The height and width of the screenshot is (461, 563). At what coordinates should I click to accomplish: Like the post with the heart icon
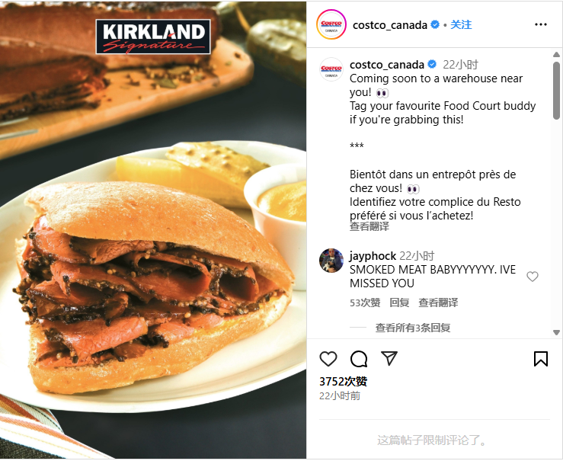[x=328, y=359]
